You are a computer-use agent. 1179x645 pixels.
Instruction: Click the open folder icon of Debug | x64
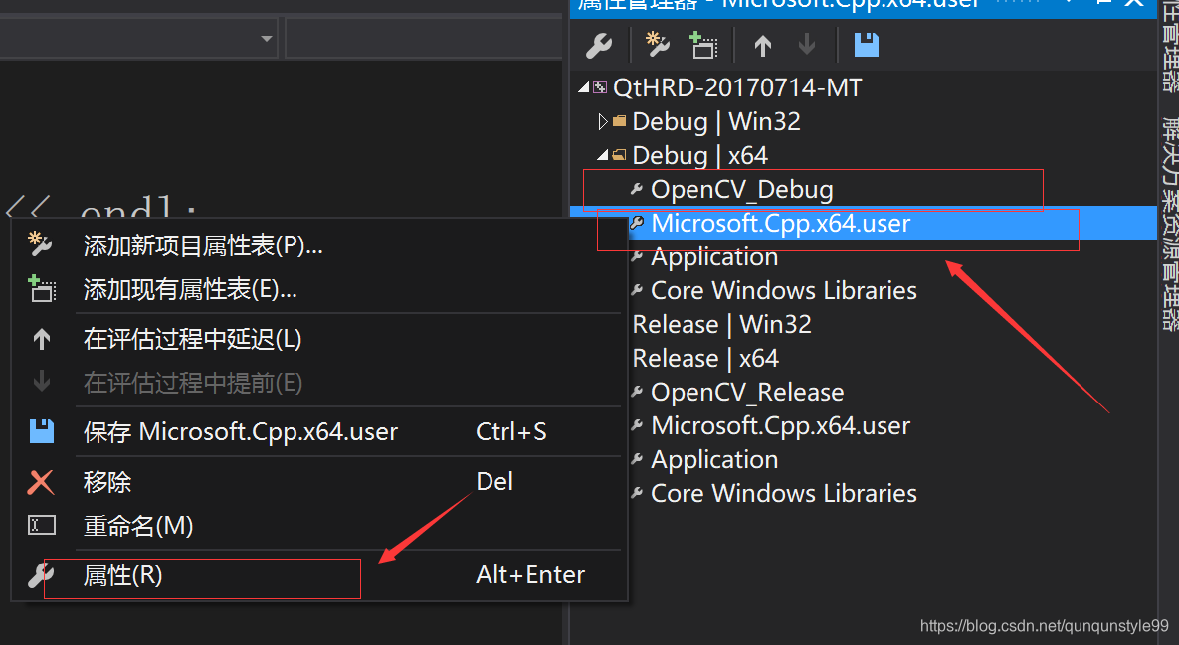[x=620, y=155]
